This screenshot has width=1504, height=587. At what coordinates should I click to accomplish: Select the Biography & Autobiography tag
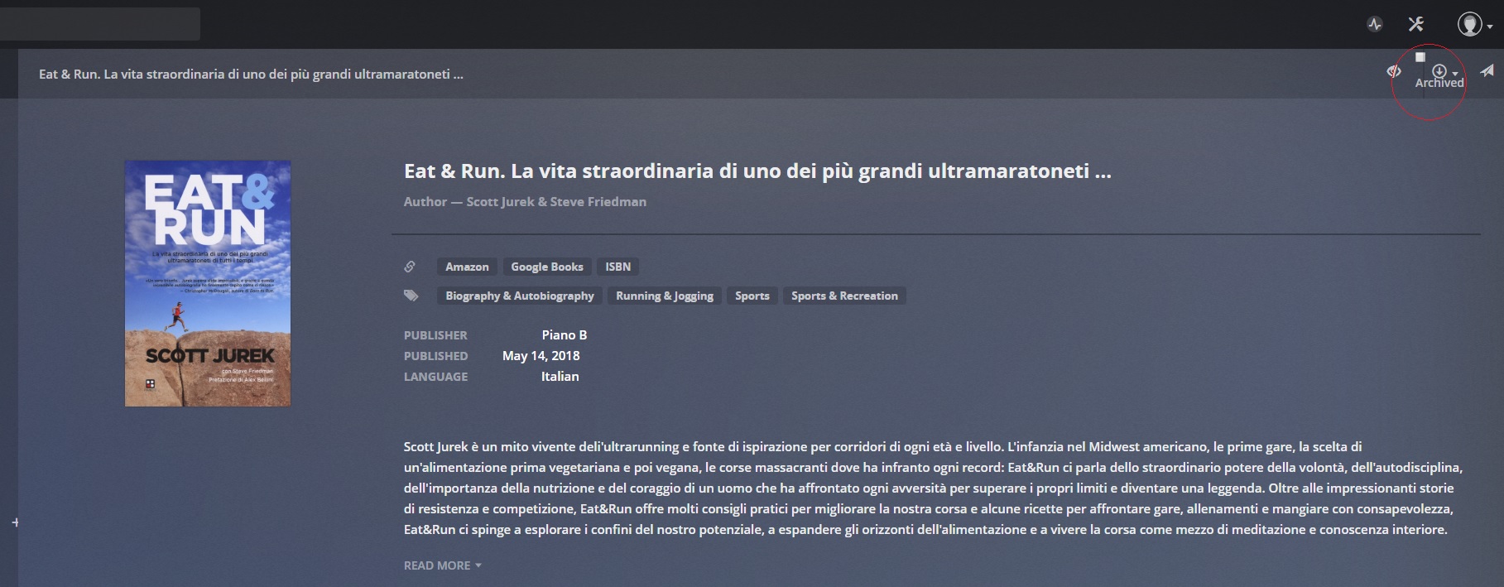[520, 296]
